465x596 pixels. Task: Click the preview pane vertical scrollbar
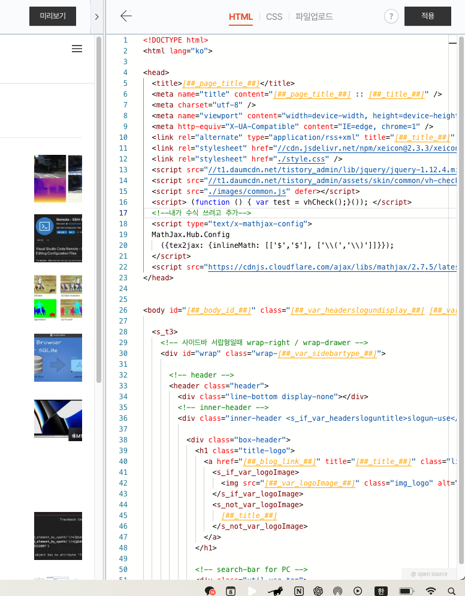click(x=99, y=209)
